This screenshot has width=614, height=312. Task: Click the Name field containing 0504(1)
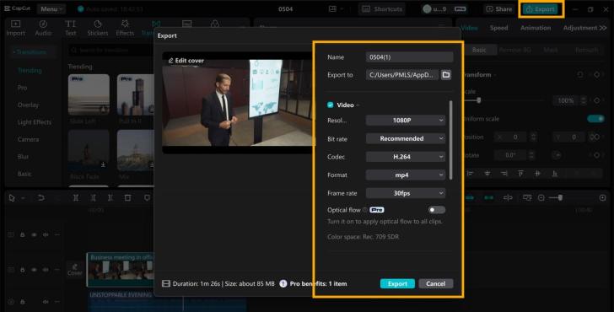409,56
